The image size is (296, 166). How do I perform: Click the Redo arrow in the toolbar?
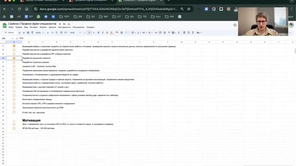point(24,33)
